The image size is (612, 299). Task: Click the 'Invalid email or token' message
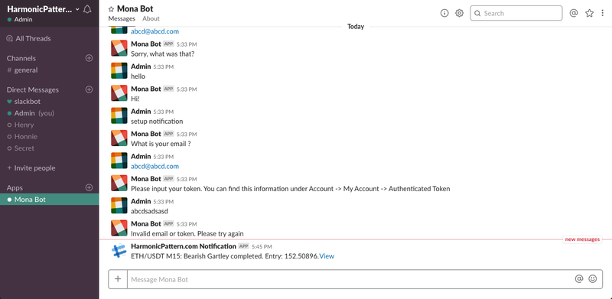pyautogui.click(x=187, y=234)
